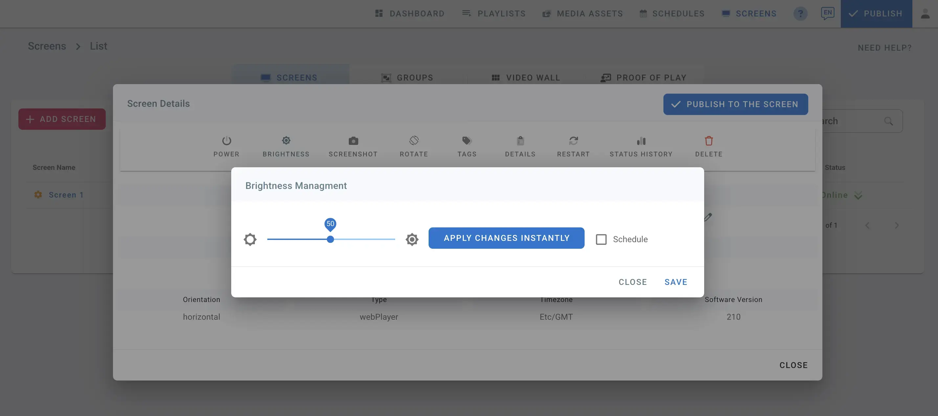Go to the Dashboard menu item

pyautogui.click(x=410, y=13)
